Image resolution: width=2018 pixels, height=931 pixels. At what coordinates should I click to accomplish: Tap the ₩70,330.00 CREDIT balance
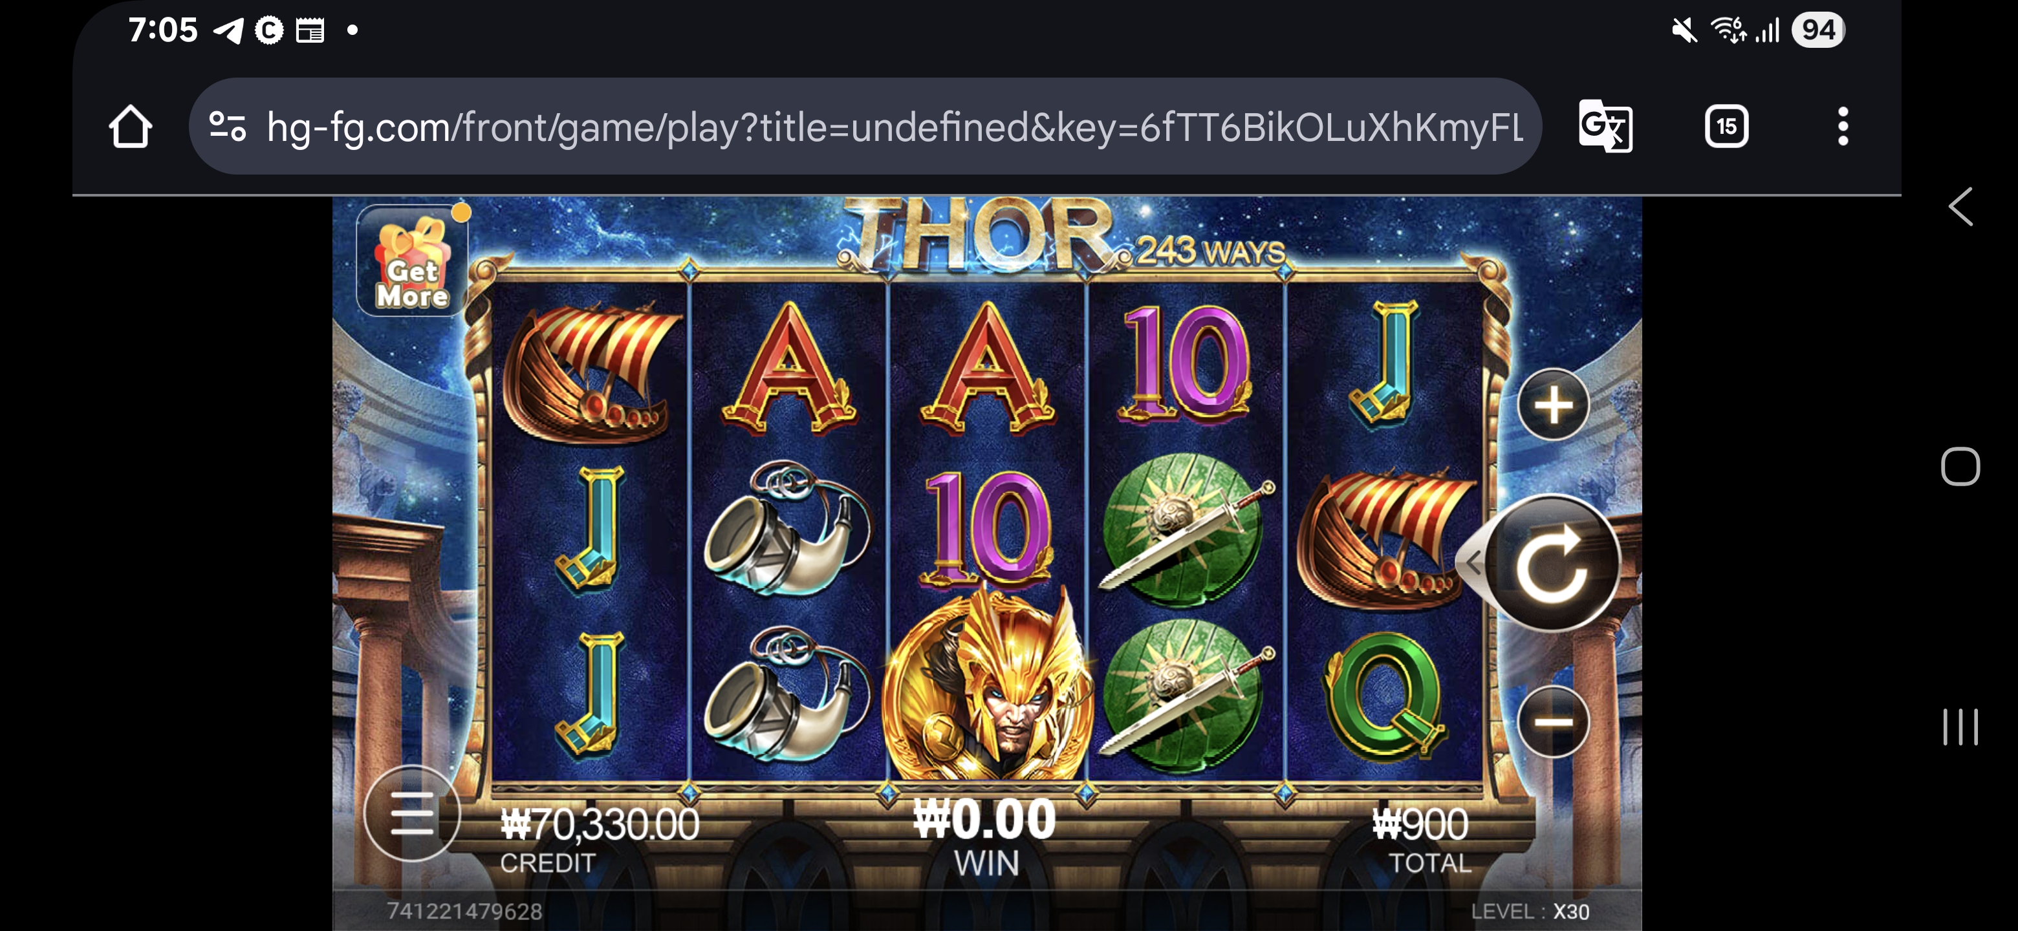(600, 841)
